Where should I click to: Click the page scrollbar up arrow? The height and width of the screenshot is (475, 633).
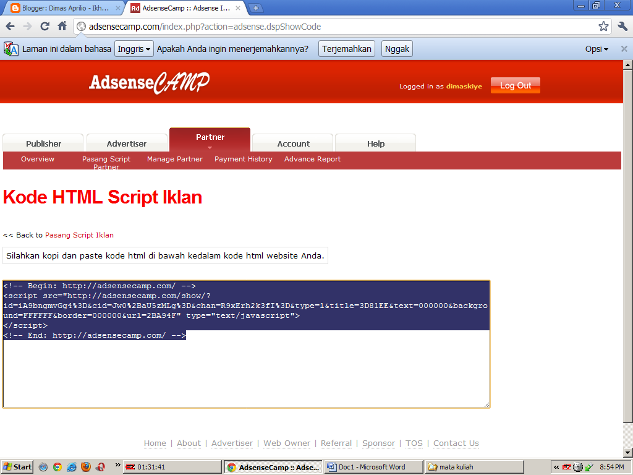[x=627, y=65]
